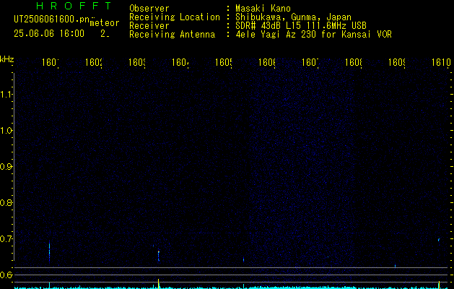Click the timestamp 25.06.06 16:00
454x289 pixels.
[x=49, y=34]
